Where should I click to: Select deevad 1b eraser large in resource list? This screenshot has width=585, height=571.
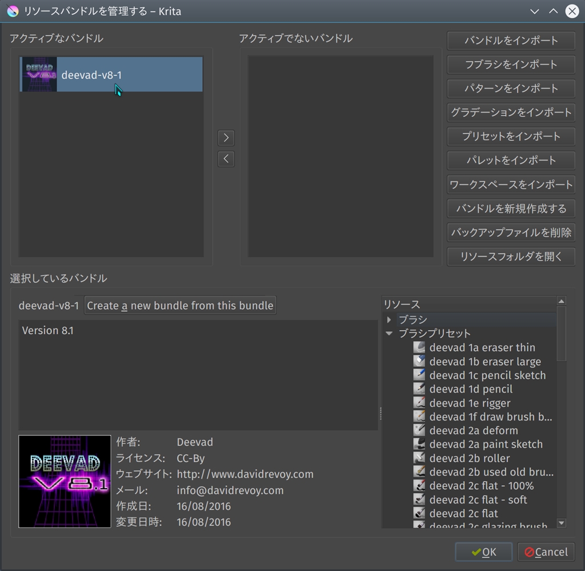coord(485,362)
